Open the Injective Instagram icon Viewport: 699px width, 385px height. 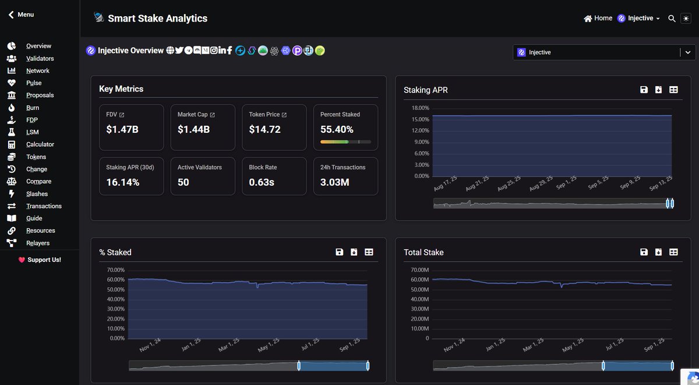214,51
